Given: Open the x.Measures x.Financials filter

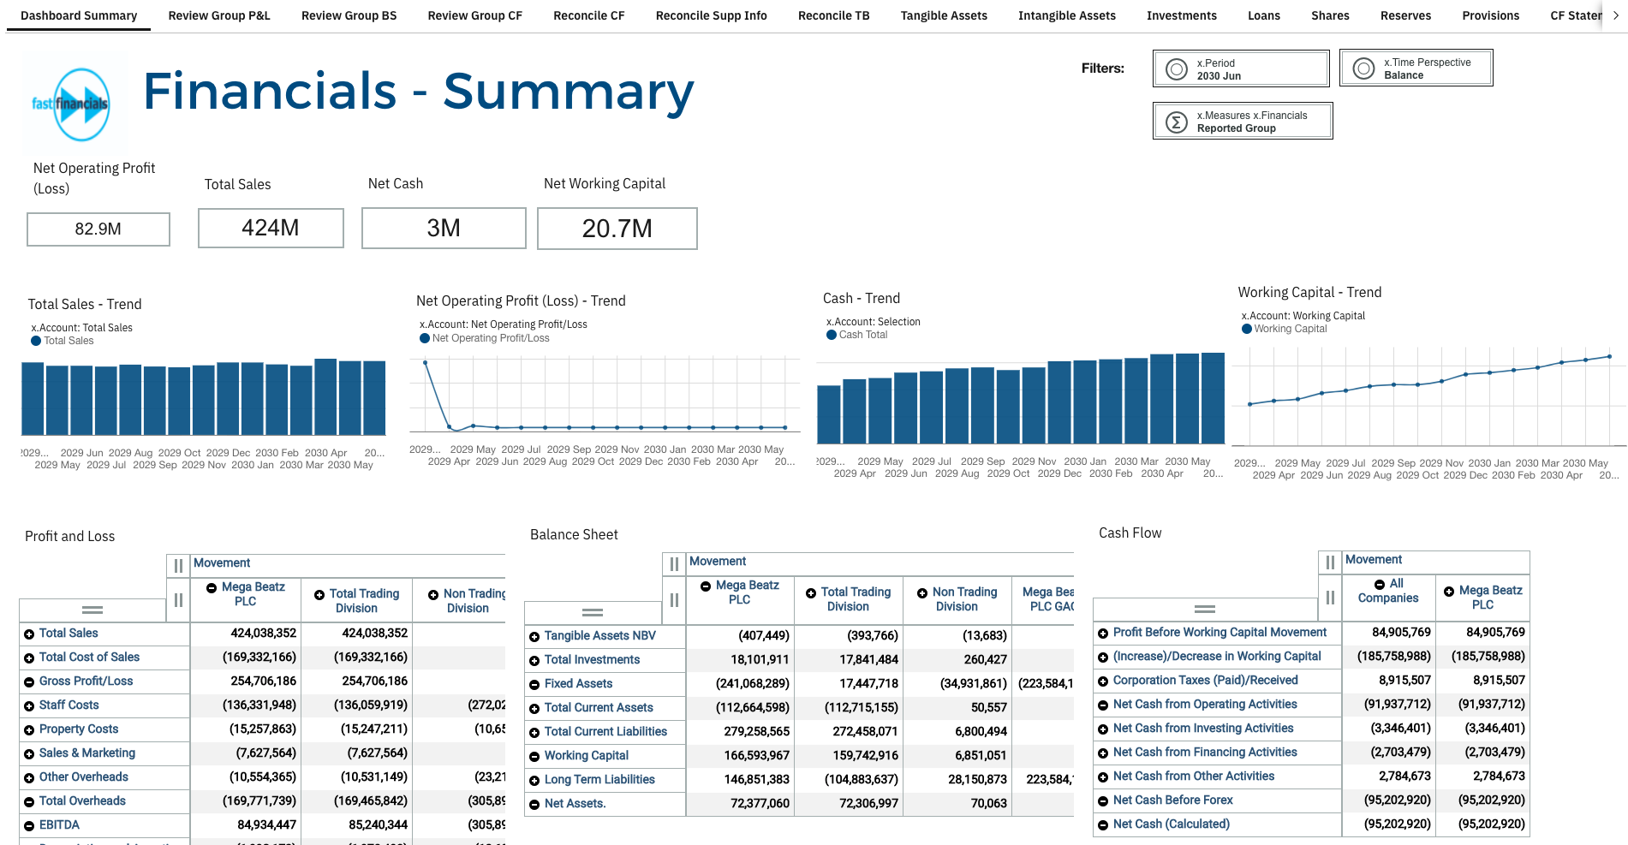Looking at the screenshot, I should click(x=1243, y=121).
